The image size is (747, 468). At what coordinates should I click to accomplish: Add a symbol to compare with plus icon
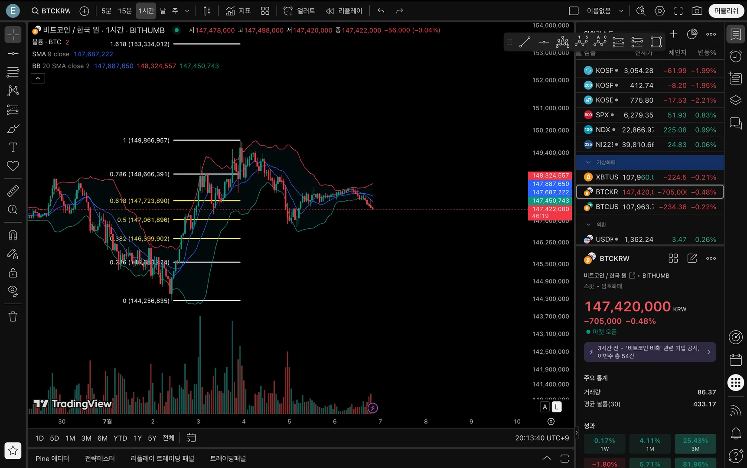[x=85, y=11]
